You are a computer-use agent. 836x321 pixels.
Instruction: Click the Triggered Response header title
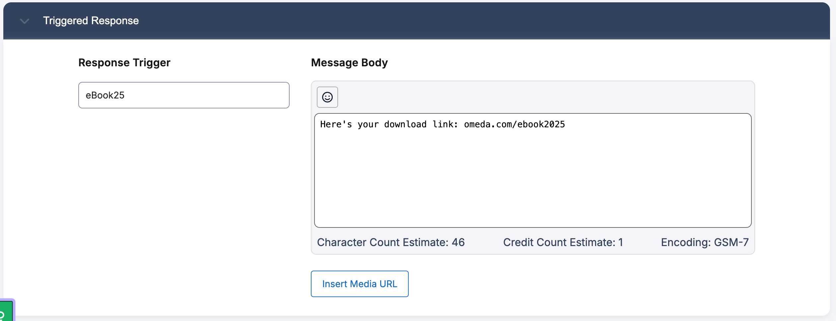91,21
